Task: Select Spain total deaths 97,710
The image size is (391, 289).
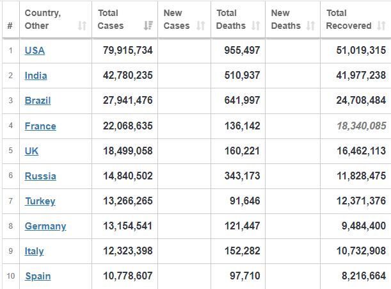Action: coord(245,276)
